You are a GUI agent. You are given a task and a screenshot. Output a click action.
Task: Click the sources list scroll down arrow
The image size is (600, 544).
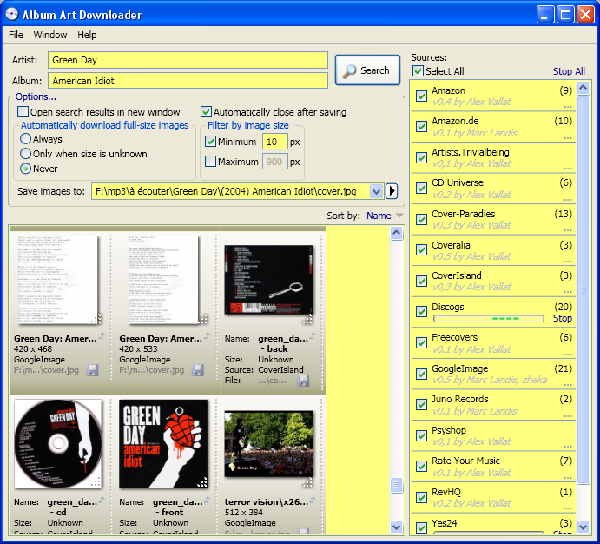coord(583,527)
